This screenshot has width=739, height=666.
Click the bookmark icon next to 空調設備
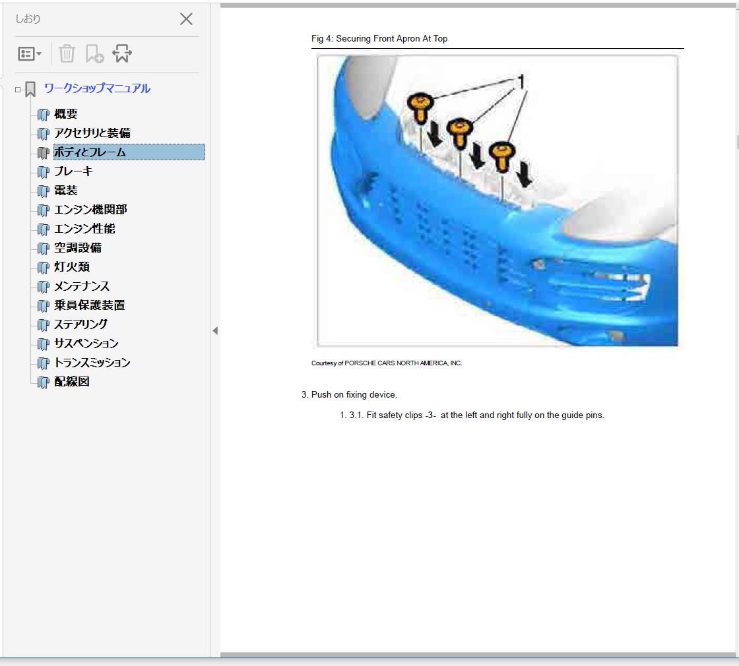pos(44,248)
